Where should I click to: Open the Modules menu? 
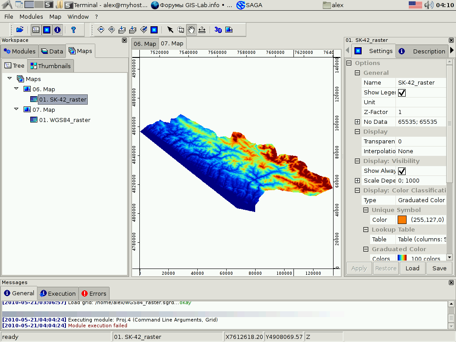31,16
